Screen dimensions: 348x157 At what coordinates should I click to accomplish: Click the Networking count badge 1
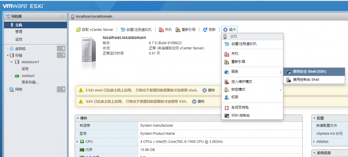click(61, 89)
